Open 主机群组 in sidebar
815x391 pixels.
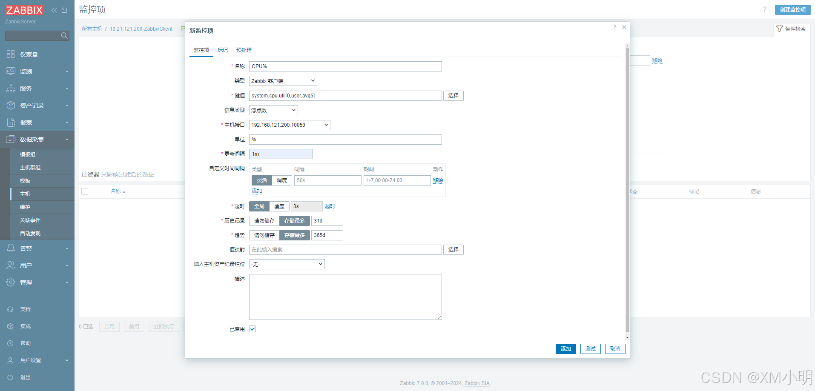coord(30,168)
